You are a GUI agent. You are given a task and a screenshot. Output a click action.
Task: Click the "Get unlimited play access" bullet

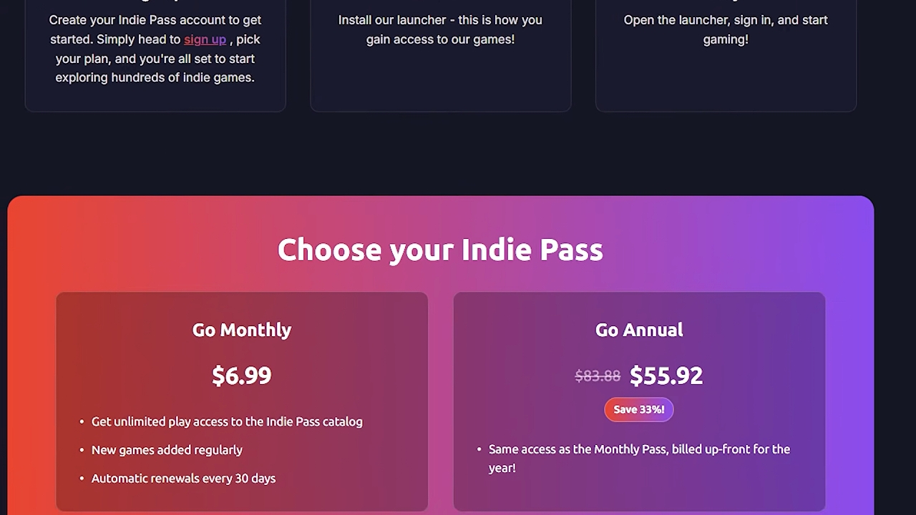(227, 422)
